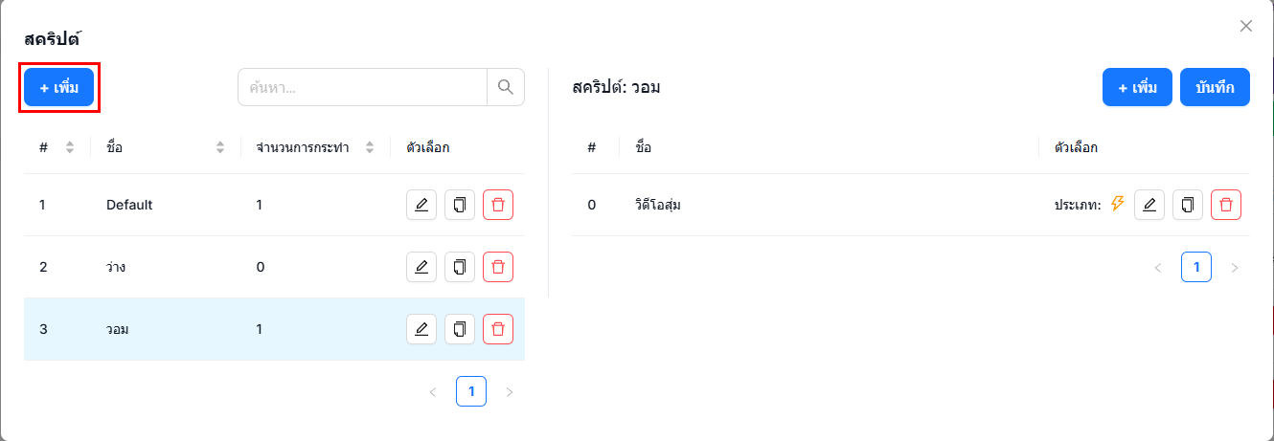Image resolution: width=1274 pixels, height=441 pixels.
Task: Add action to วอม script
Action: point(1137,87)
